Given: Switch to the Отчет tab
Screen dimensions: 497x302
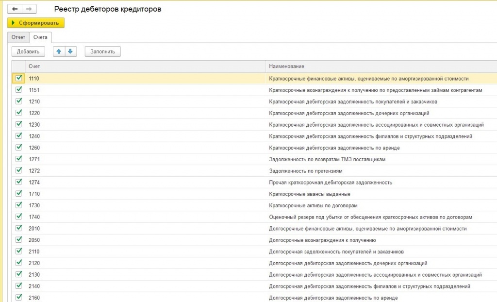Looking at the screenshot, I should tap(18, 37).
